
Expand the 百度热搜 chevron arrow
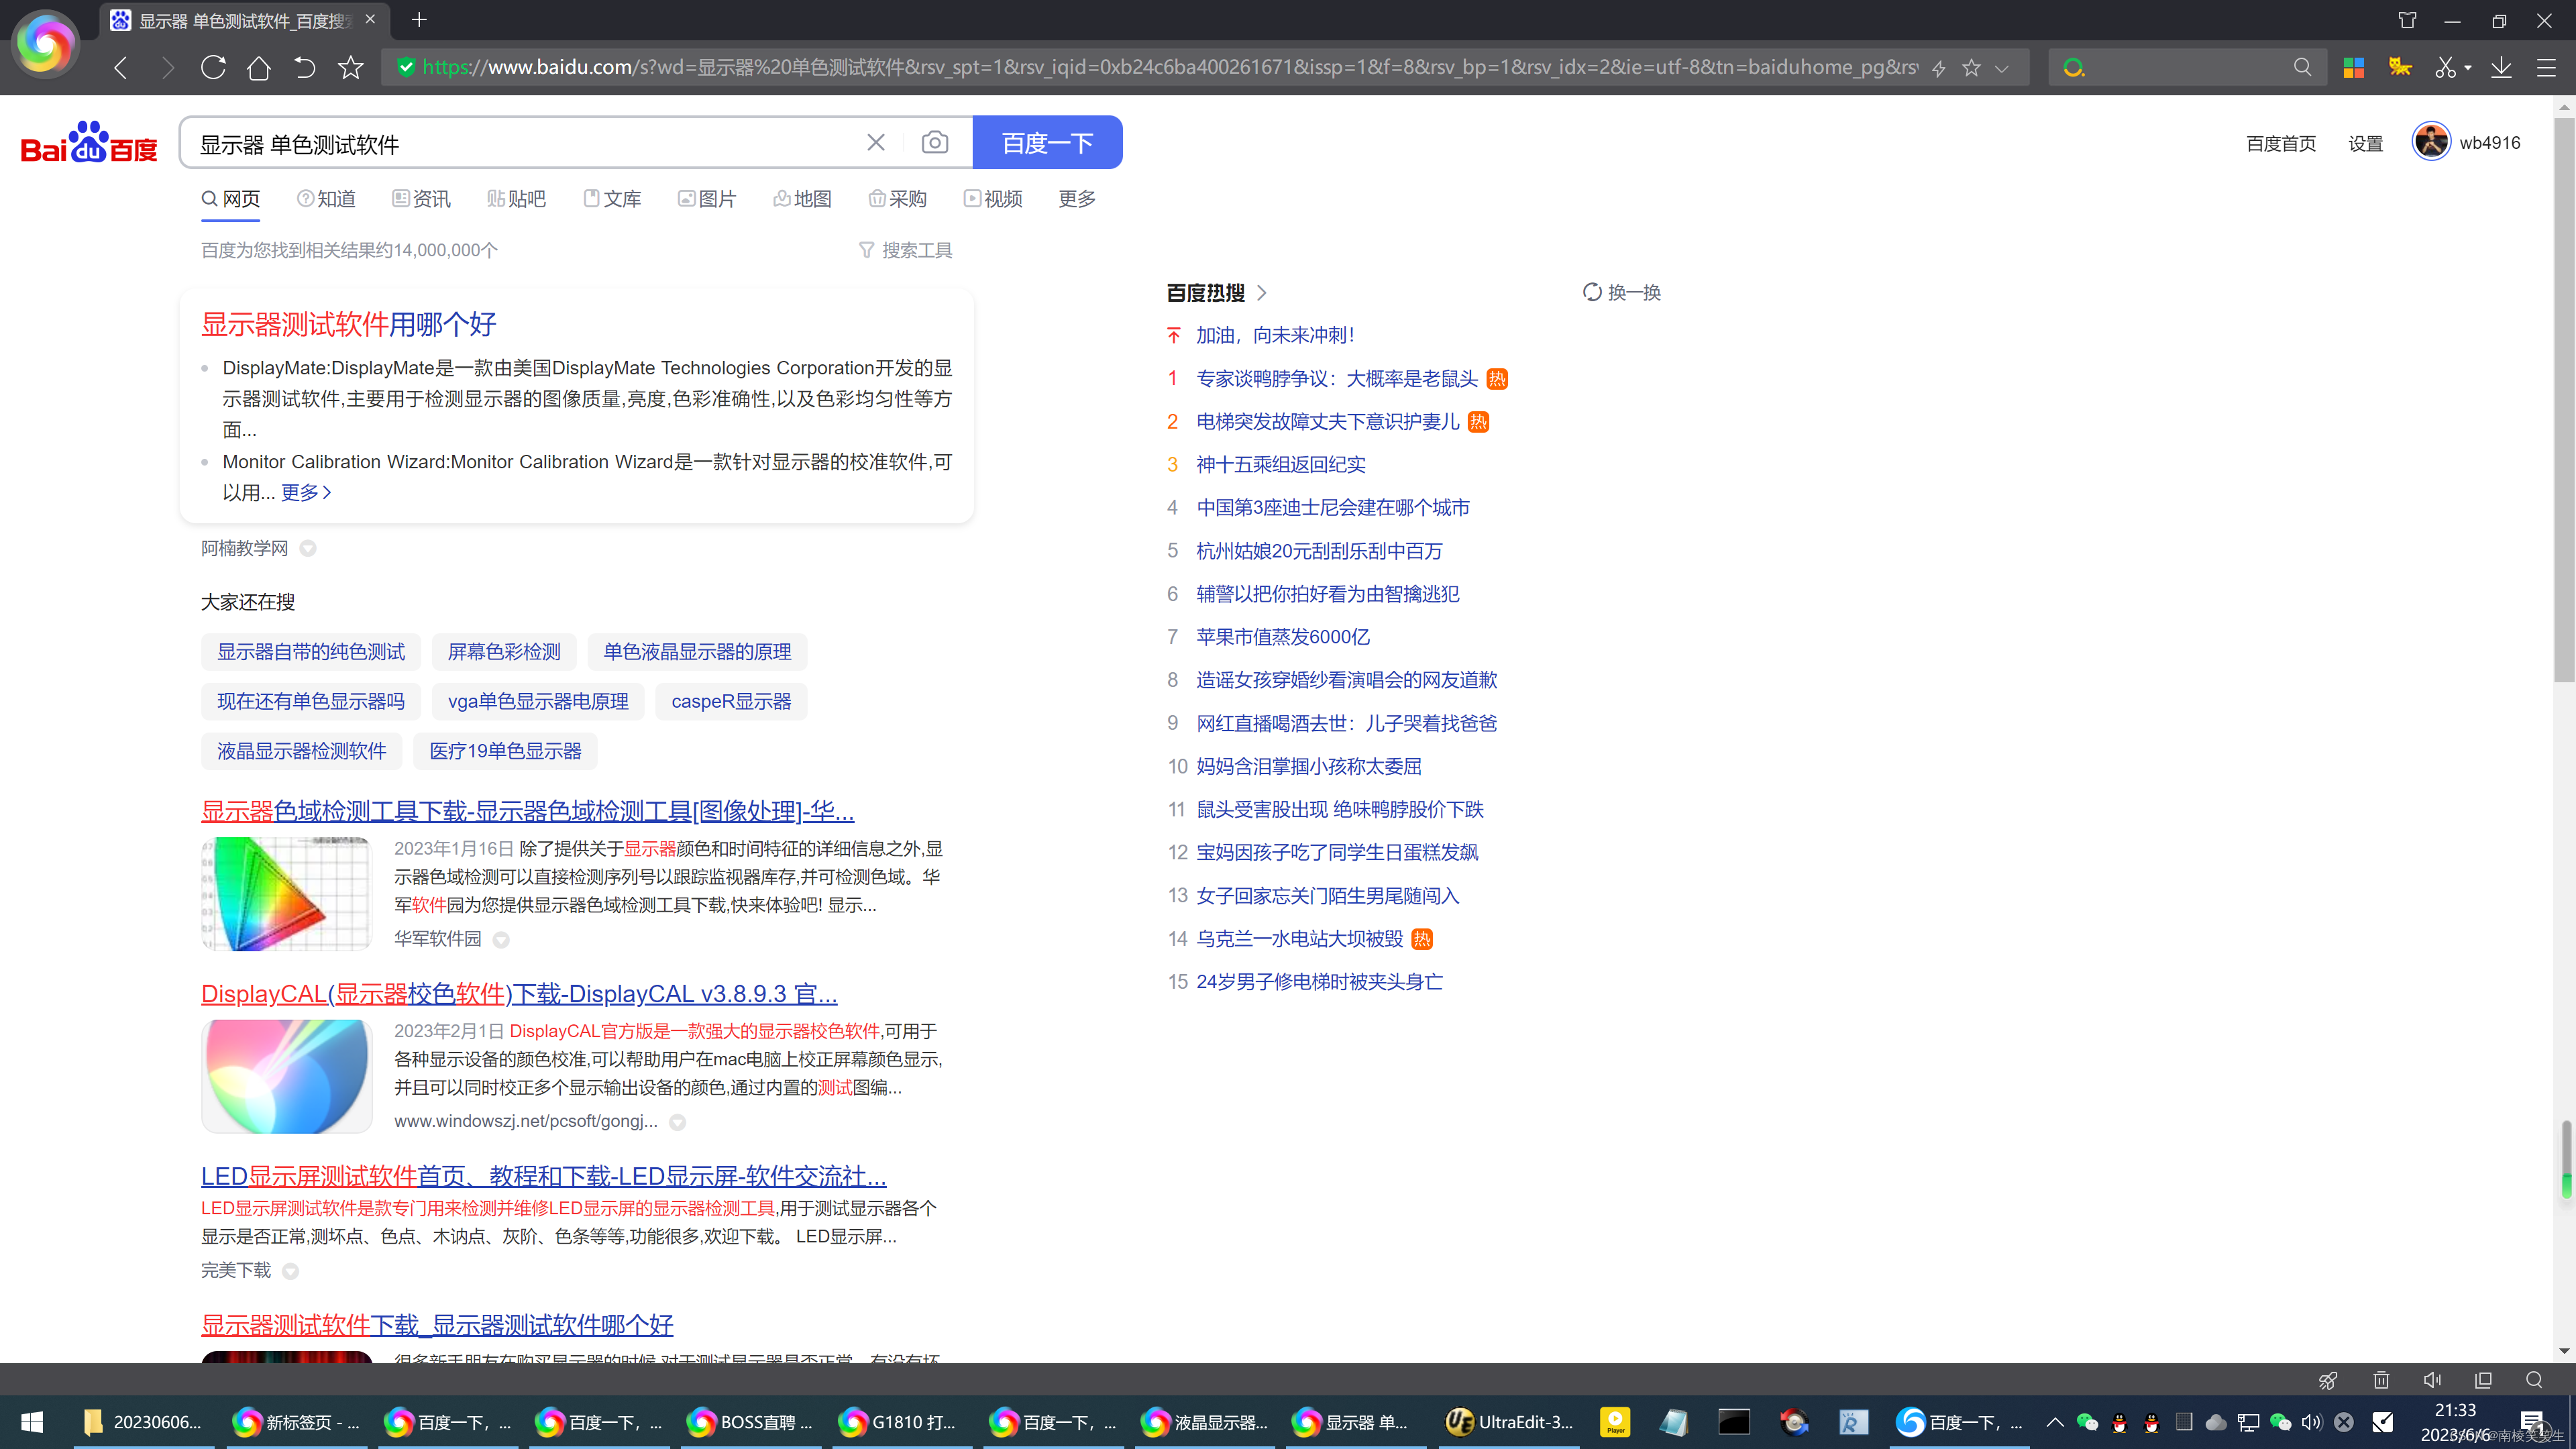[1262, 292]
